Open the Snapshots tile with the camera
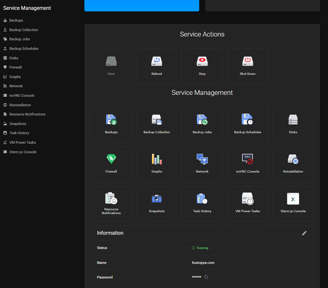The width and height of the screenshot is (328, 288). coord(156,204)
